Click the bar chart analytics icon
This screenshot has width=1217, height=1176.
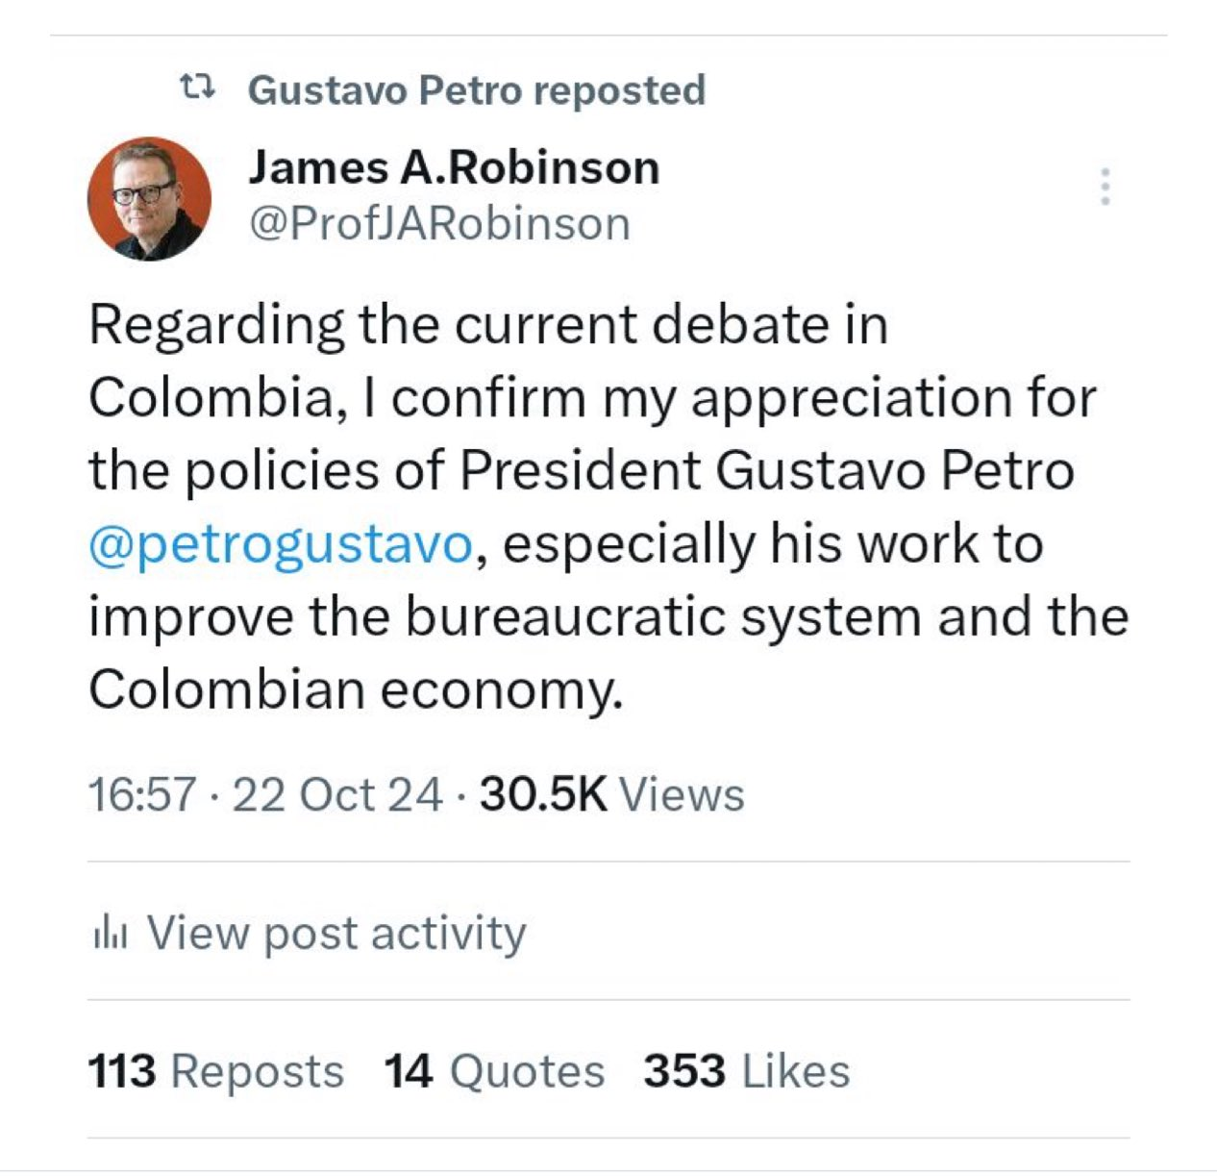(x=110, y=933)
